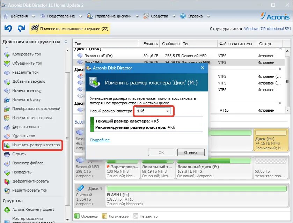Image resolution: width=293 pixels, height=223 pixels.
Task: Select Изменить букву action
Action: coord(26,99)
